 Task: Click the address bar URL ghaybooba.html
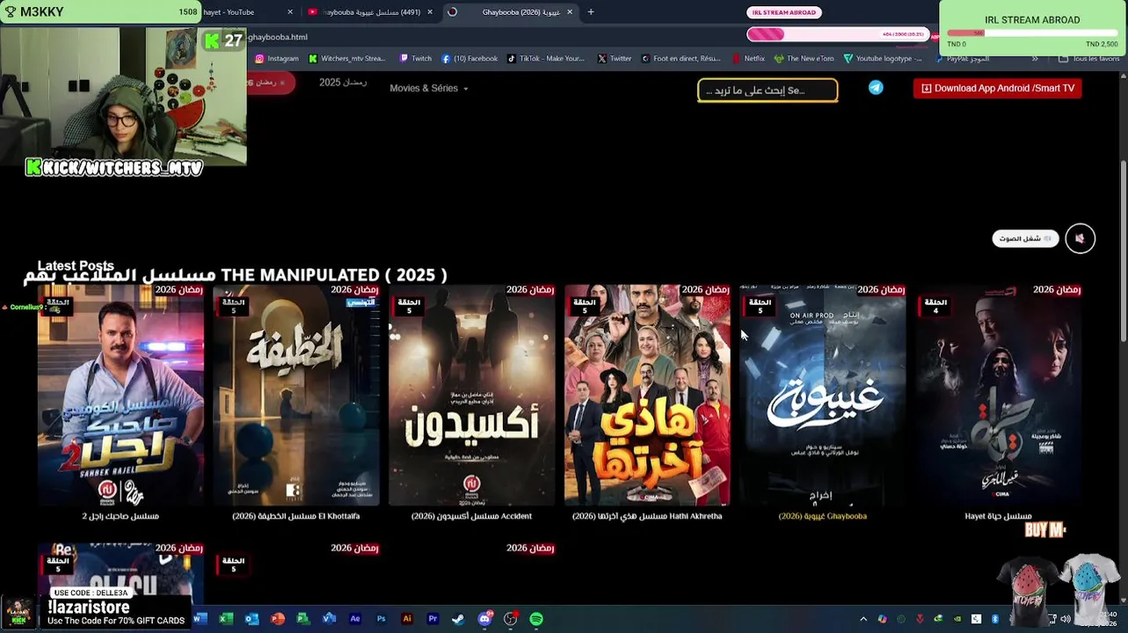(x=277, y=37)
